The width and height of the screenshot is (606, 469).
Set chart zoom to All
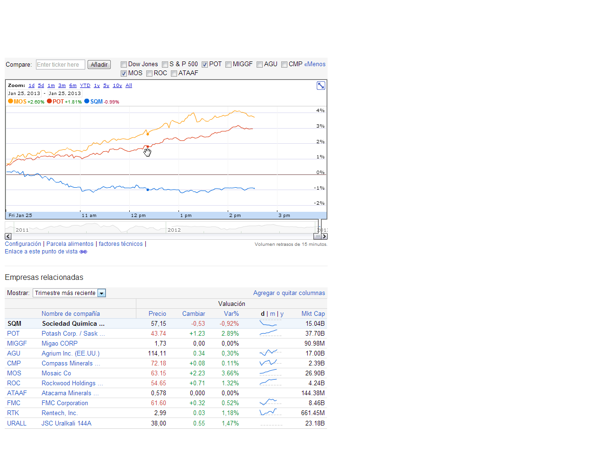(129, 86)
